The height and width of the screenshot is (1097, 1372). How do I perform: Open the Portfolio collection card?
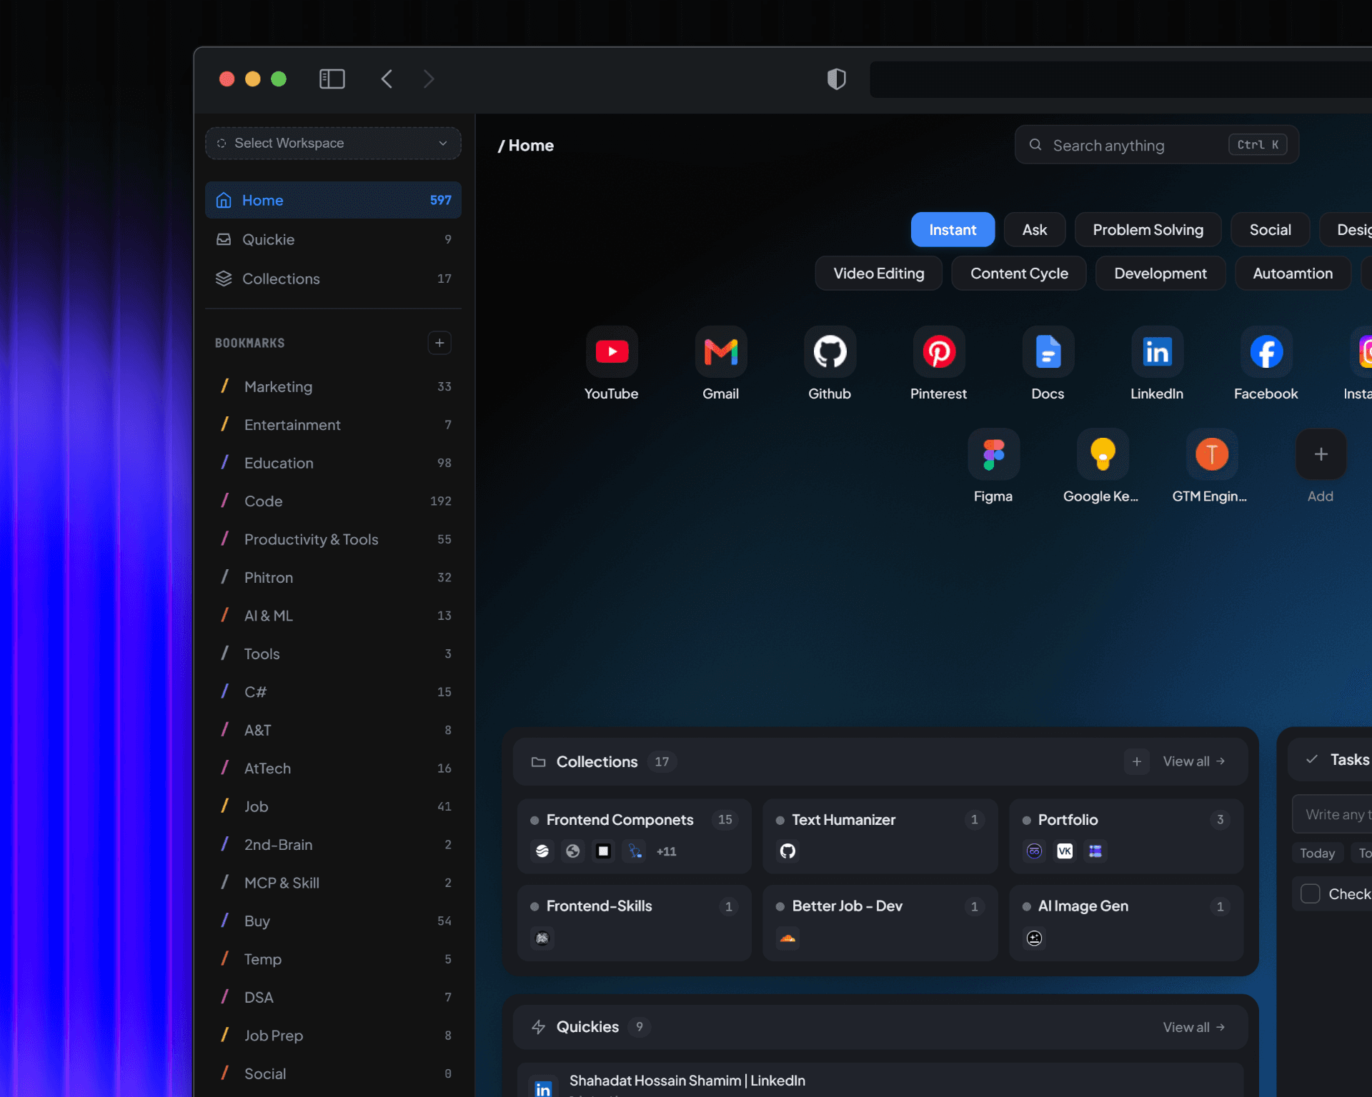pyautogui.click(x=1125, y=836)
